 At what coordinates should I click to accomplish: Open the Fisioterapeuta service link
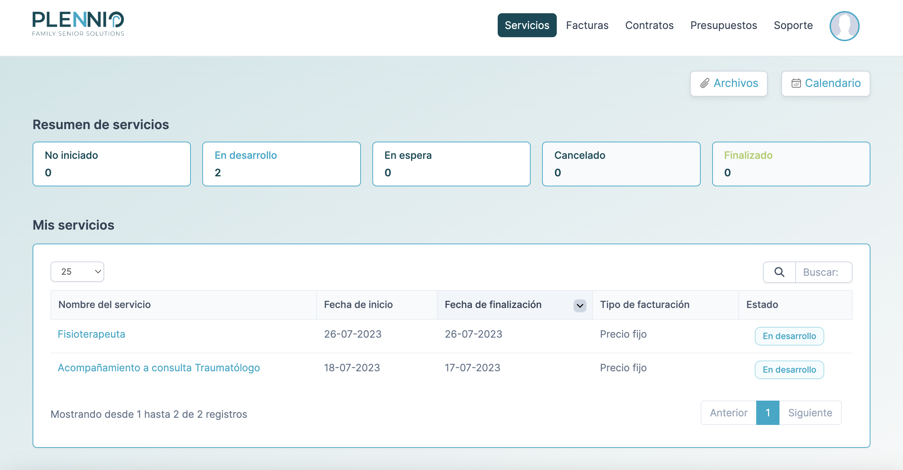pos(91,334)
